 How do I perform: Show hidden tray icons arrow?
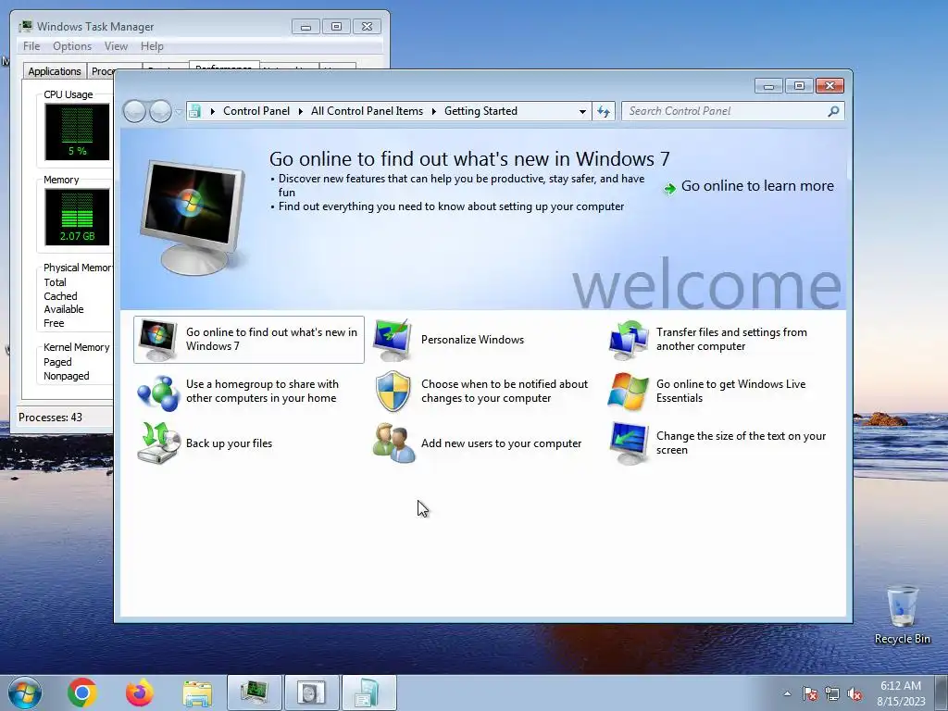click(x=787, y=693)
